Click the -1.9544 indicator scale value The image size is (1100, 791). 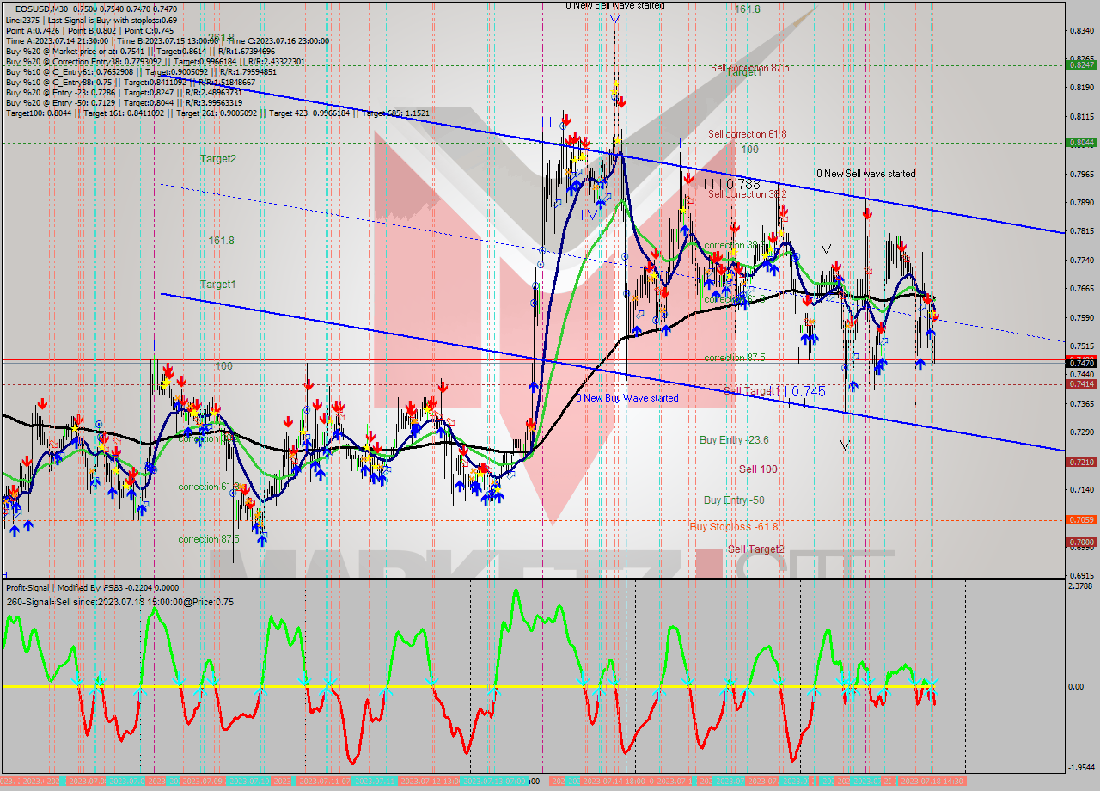(1080, 768)
